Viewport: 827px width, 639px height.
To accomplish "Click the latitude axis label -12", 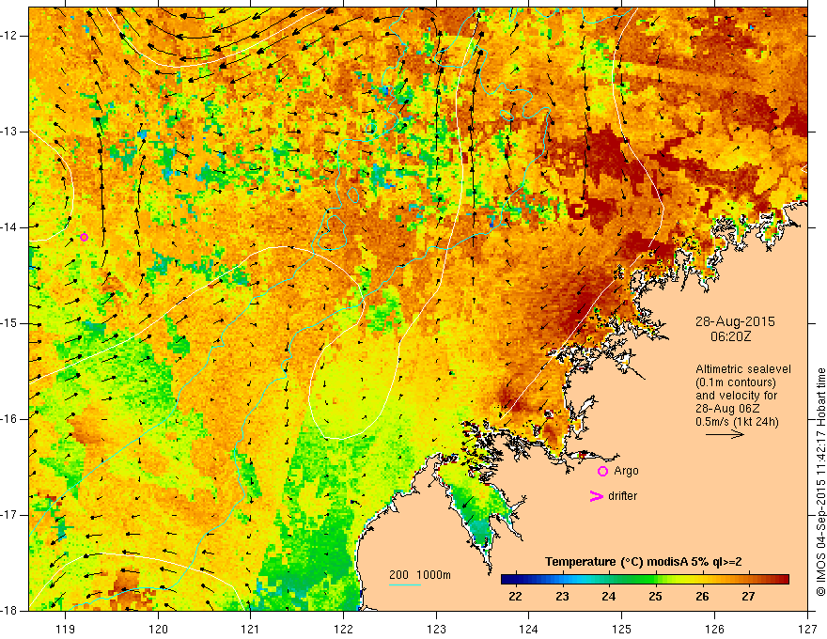I will 9,36.
